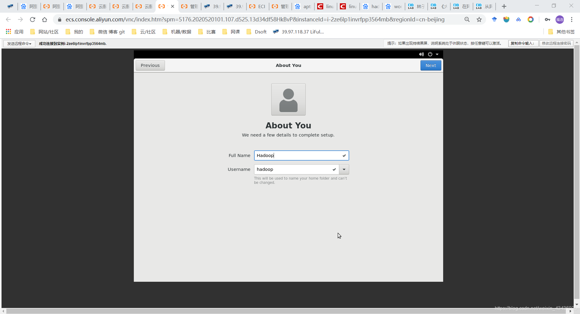Click the Next button
The width and height of the screenshot is (580, 314).
(x=430, y=65)
